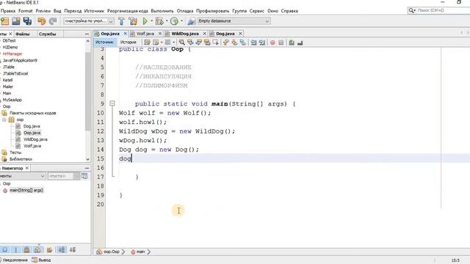Toggle Bookmark editor icon
This screenshot has height=264, width=470.
click(243, 43)
